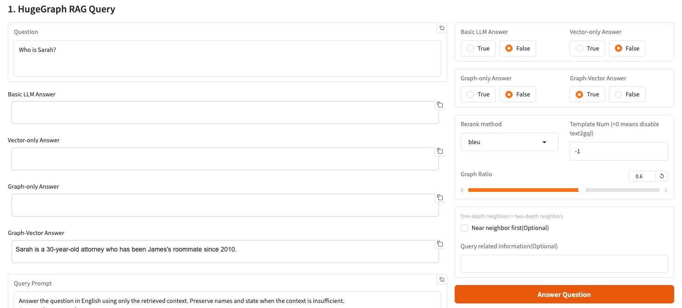Copy the Graph-Vector Answer output
Image resolution: width=682 pixels, height=308 pixels.
440,244
